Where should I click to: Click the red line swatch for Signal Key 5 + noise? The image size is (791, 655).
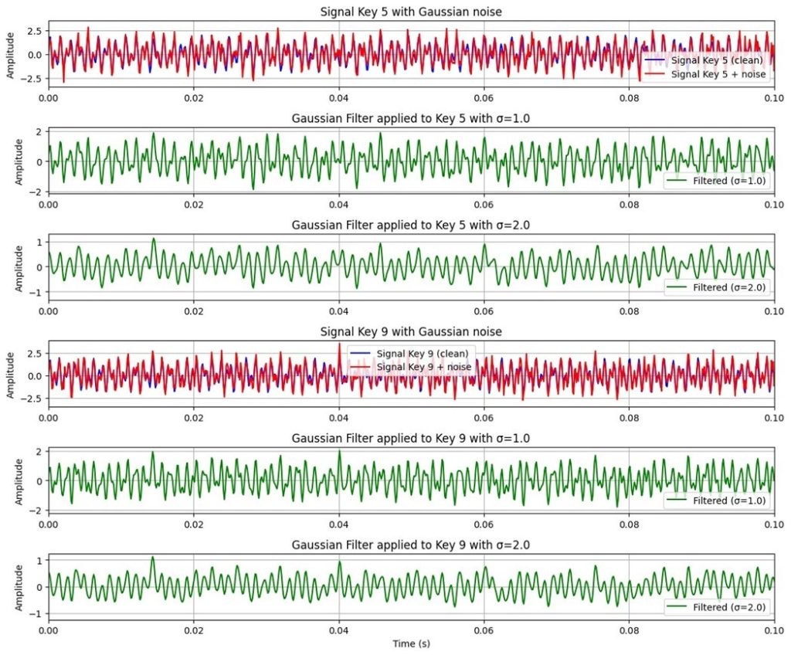pyautogui.click(x=657, y=74)
